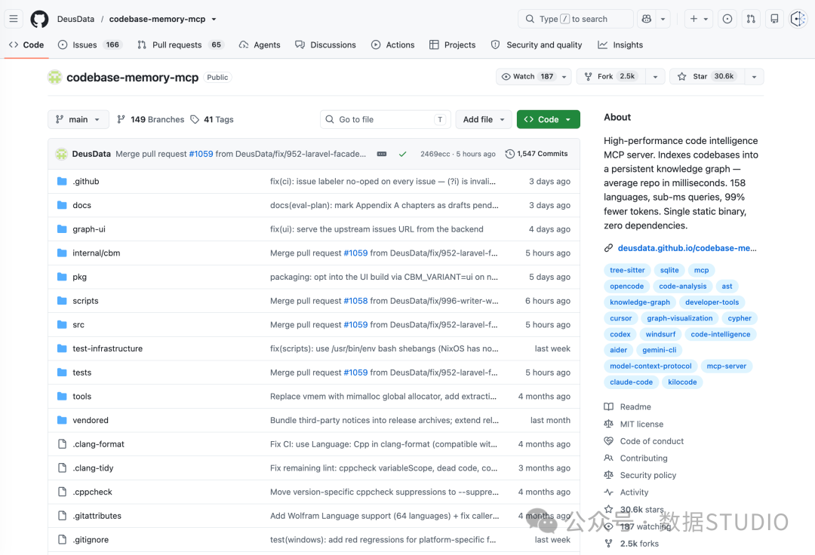Screen dimensions: 815x555
Task: Open the Agents tab
Action: (x=260, y=44)
